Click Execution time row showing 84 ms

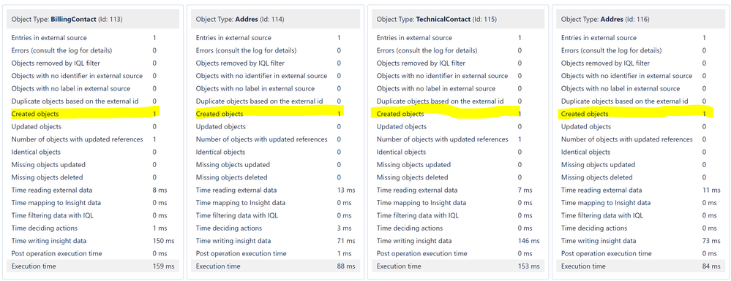pyautogui.click(x=640, y=266)
